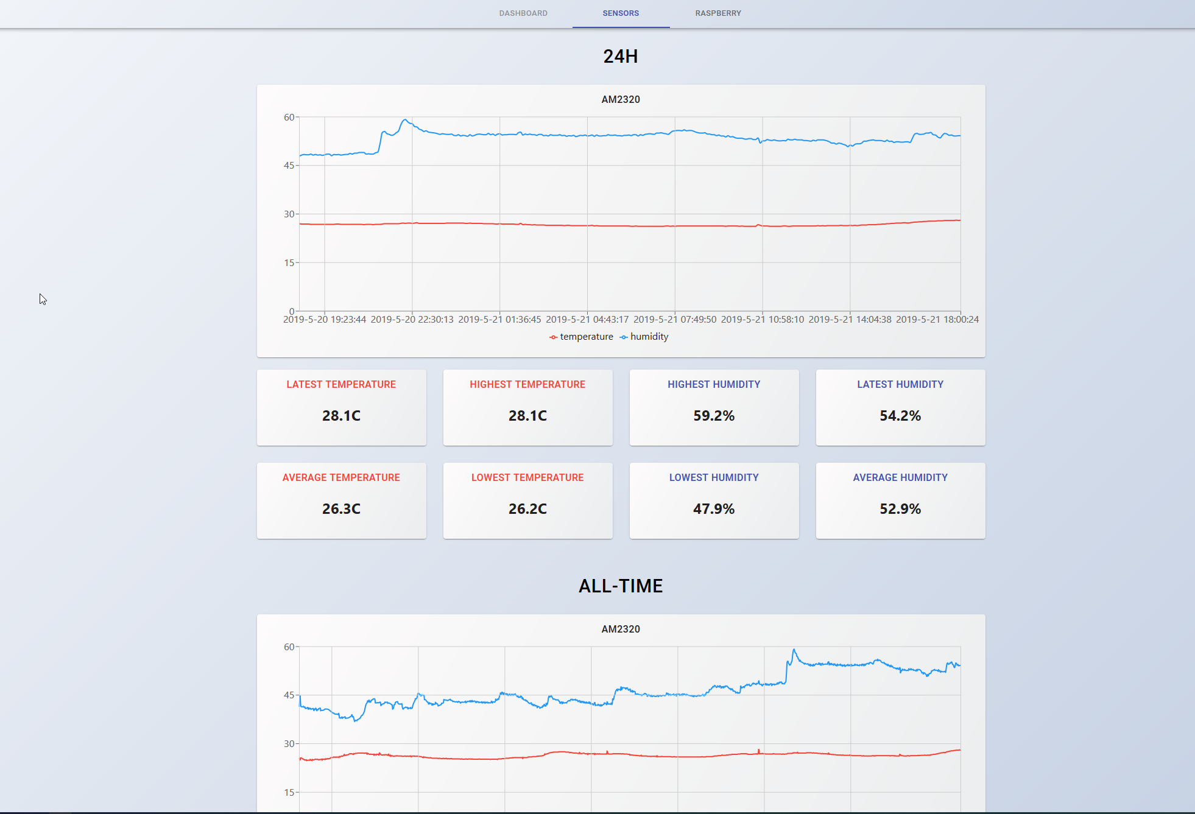Click the 47.9% lowest humidity value
The width and height of the screenshot is (1195, 814).
[x=714, y=509]
